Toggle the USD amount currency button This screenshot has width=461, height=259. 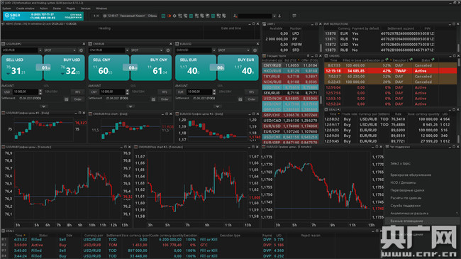tap(7, 92)
